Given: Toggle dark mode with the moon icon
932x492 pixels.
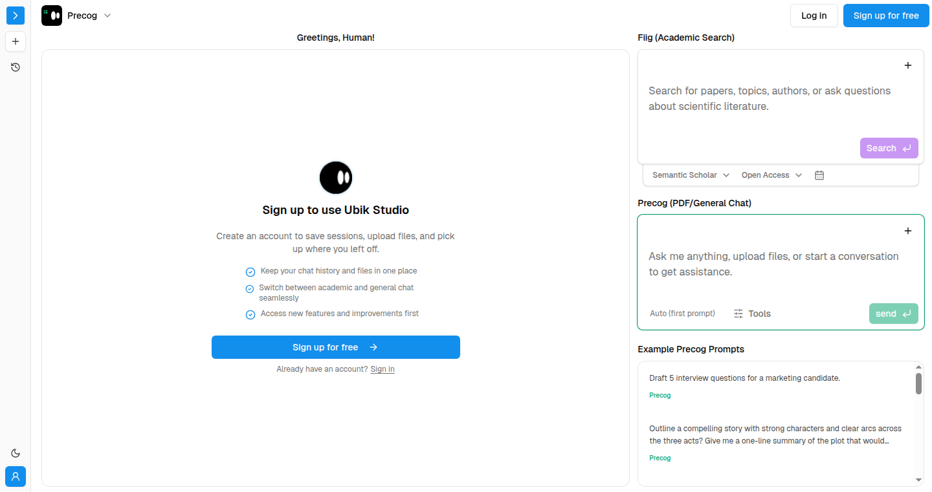Looking at the screenshot, I should coord(16,453).
